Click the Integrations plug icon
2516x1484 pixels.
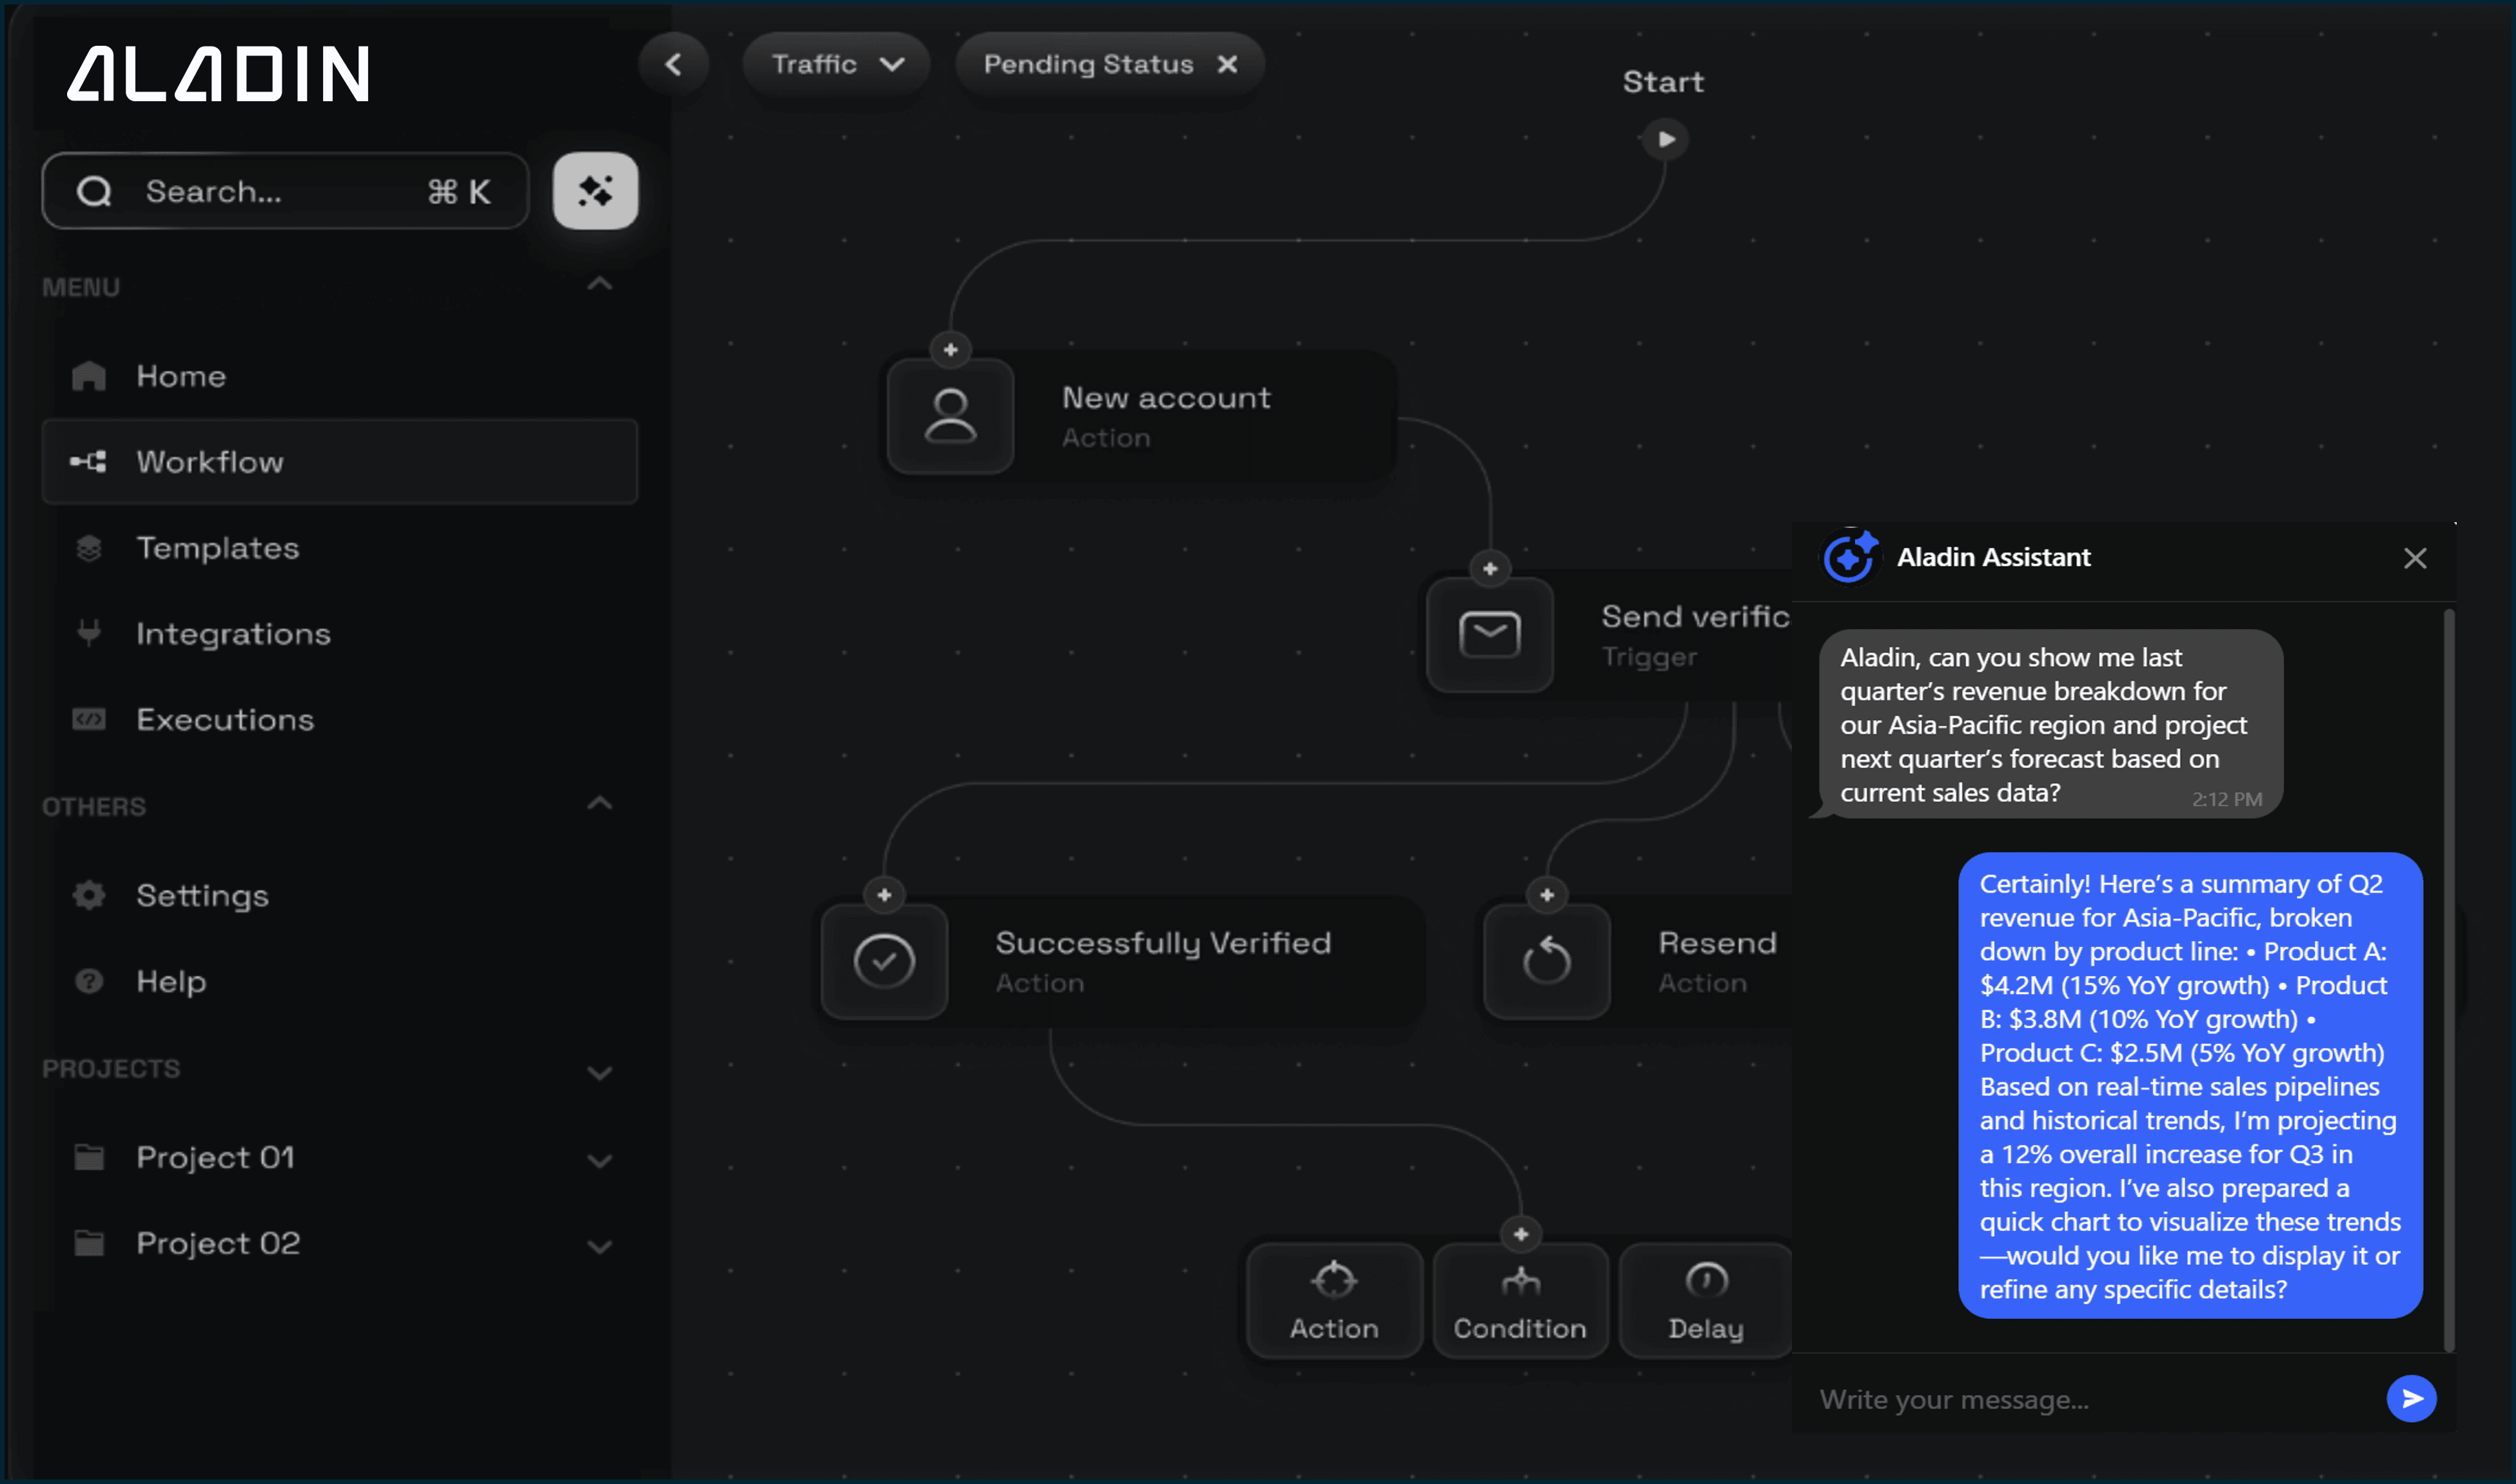click(x=89, y=633)
